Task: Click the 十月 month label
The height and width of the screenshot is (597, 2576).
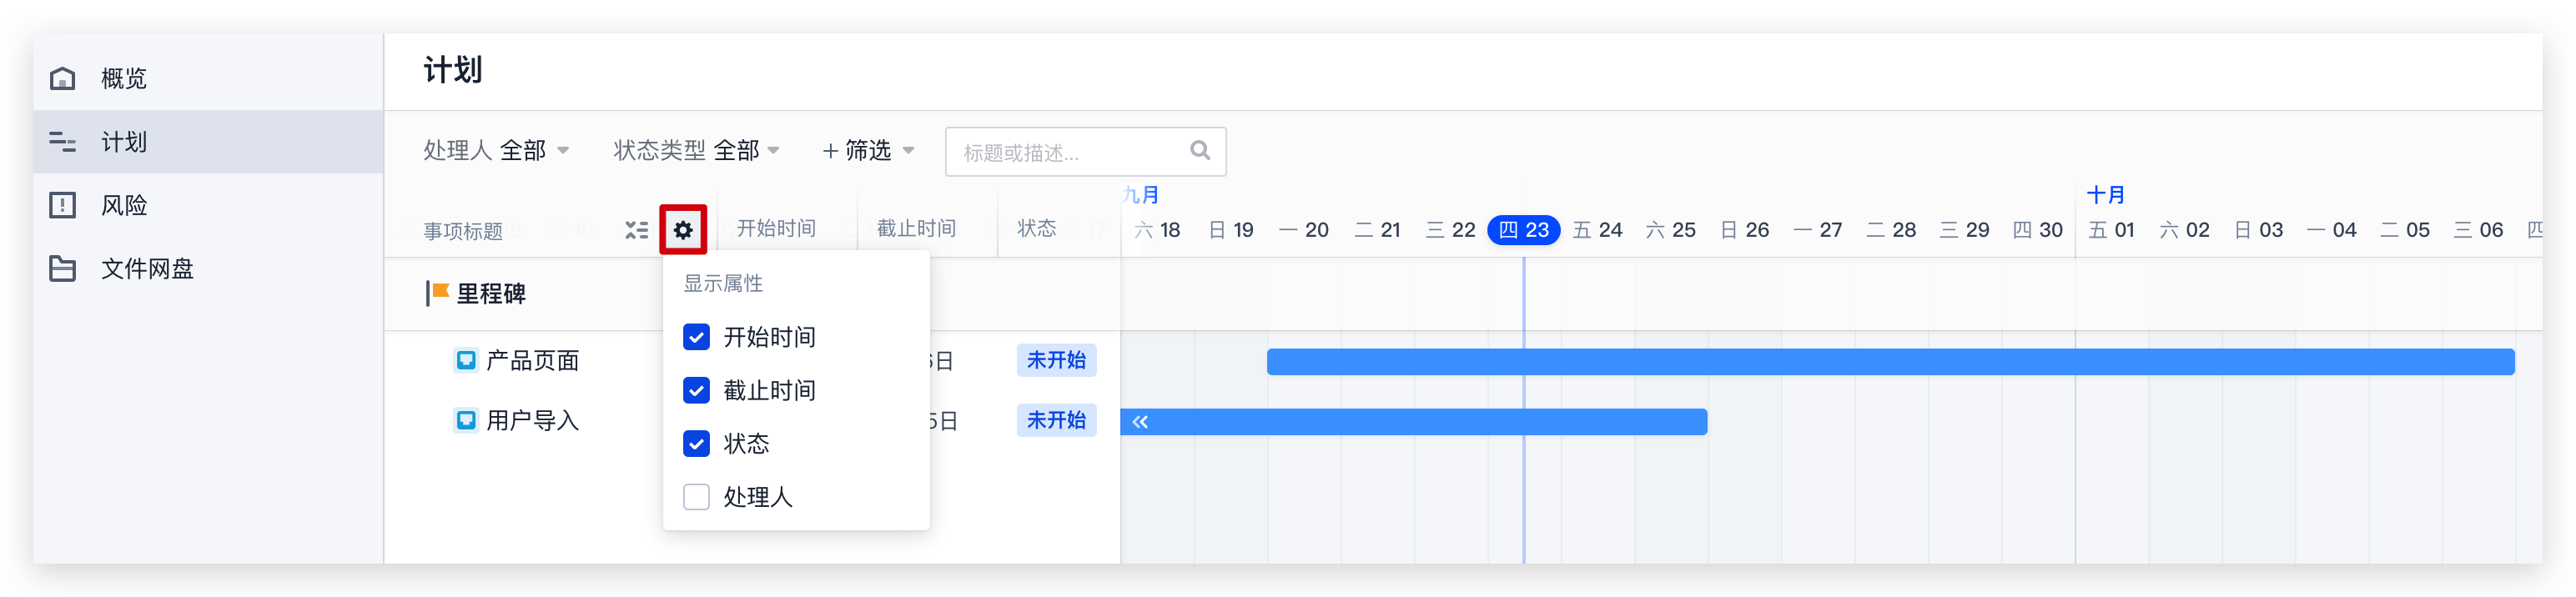Action: (2105, 194)
